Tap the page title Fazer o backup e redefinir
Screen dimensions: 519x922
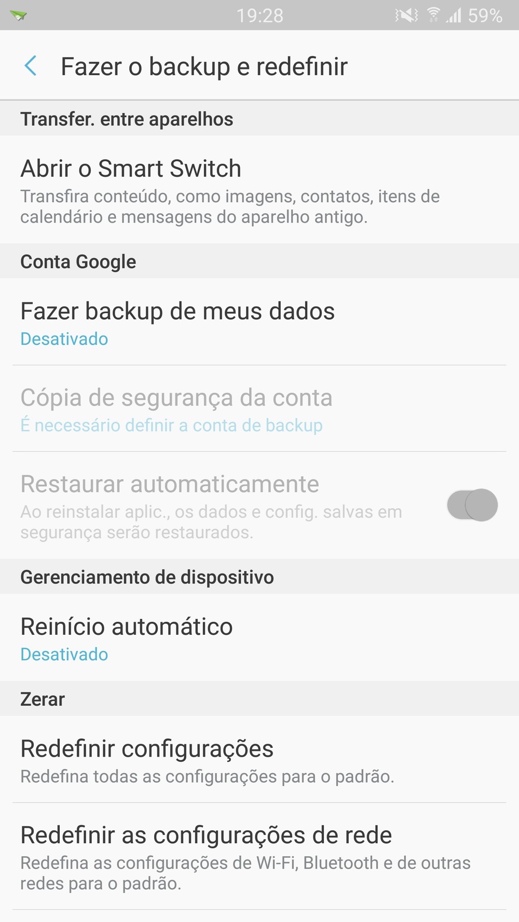(204, 66)
